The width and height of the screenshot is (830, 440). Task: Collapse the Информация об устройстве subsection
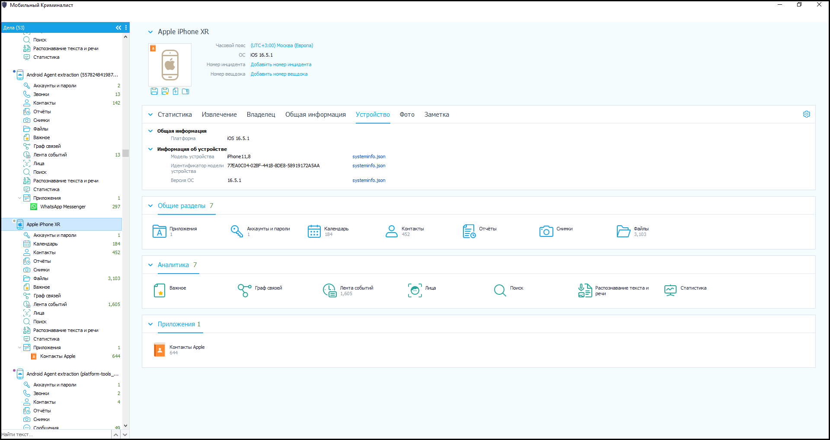[150, 149]
